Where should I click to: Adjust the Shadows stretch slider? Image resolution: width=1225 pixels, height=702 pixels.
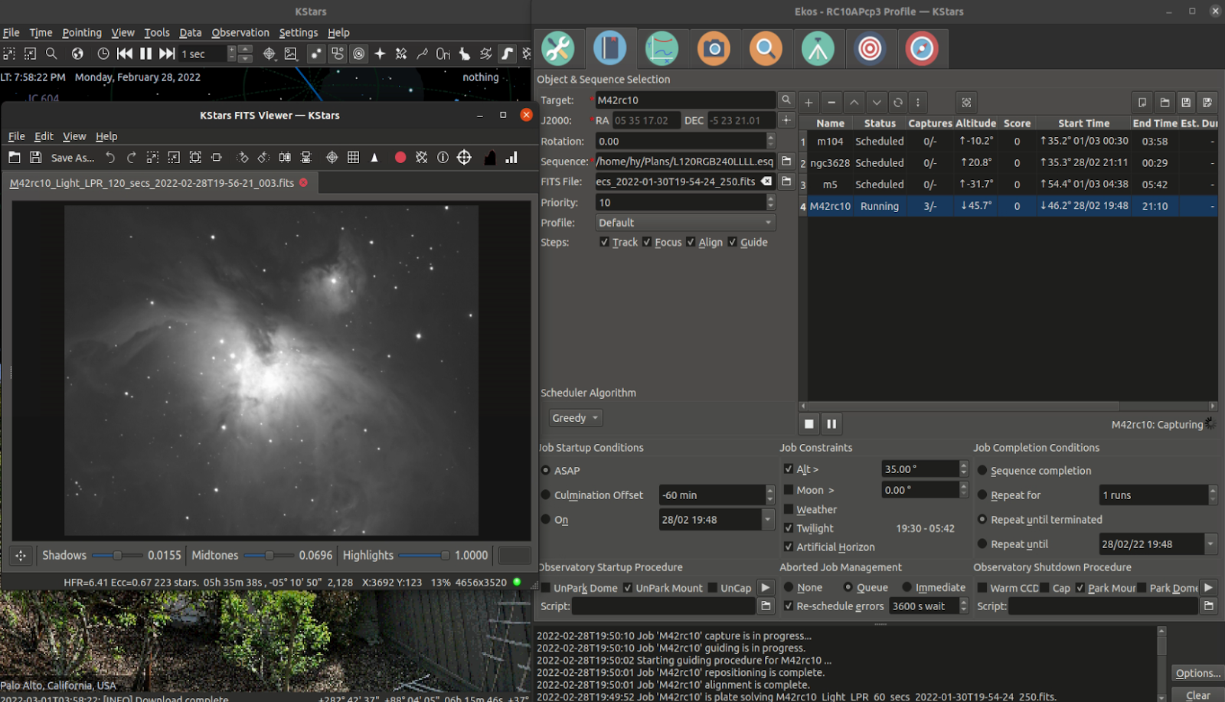117,555
